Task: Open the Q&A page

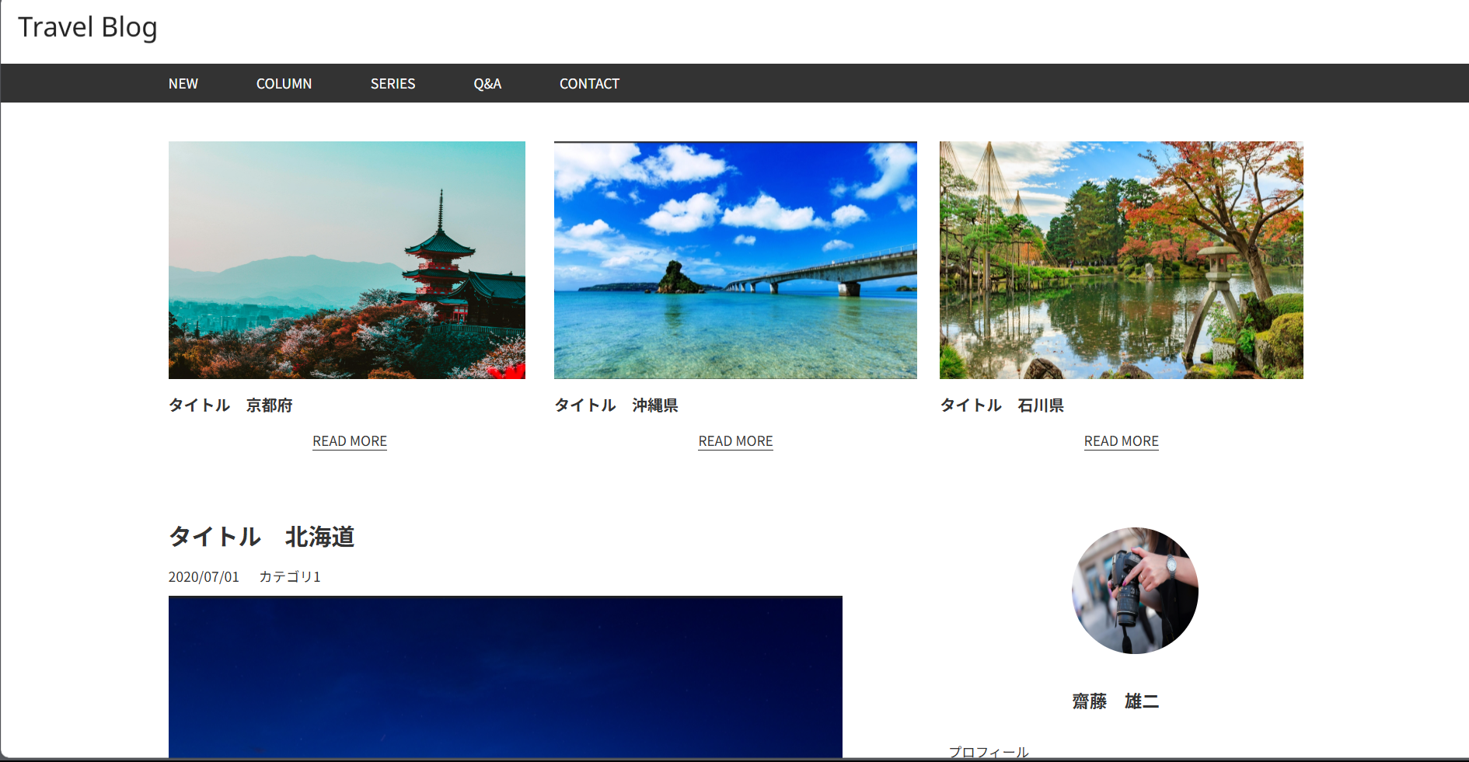Action: pyautogui.click(x=487, y=84)
